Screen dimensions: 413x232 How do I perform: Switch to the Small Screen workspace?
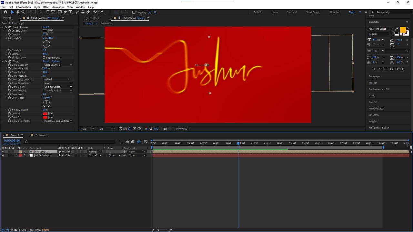point(313,12)
